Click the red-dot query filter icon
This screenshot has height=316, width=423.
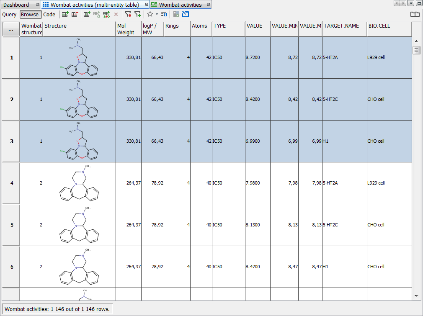(x=129, y=14)
